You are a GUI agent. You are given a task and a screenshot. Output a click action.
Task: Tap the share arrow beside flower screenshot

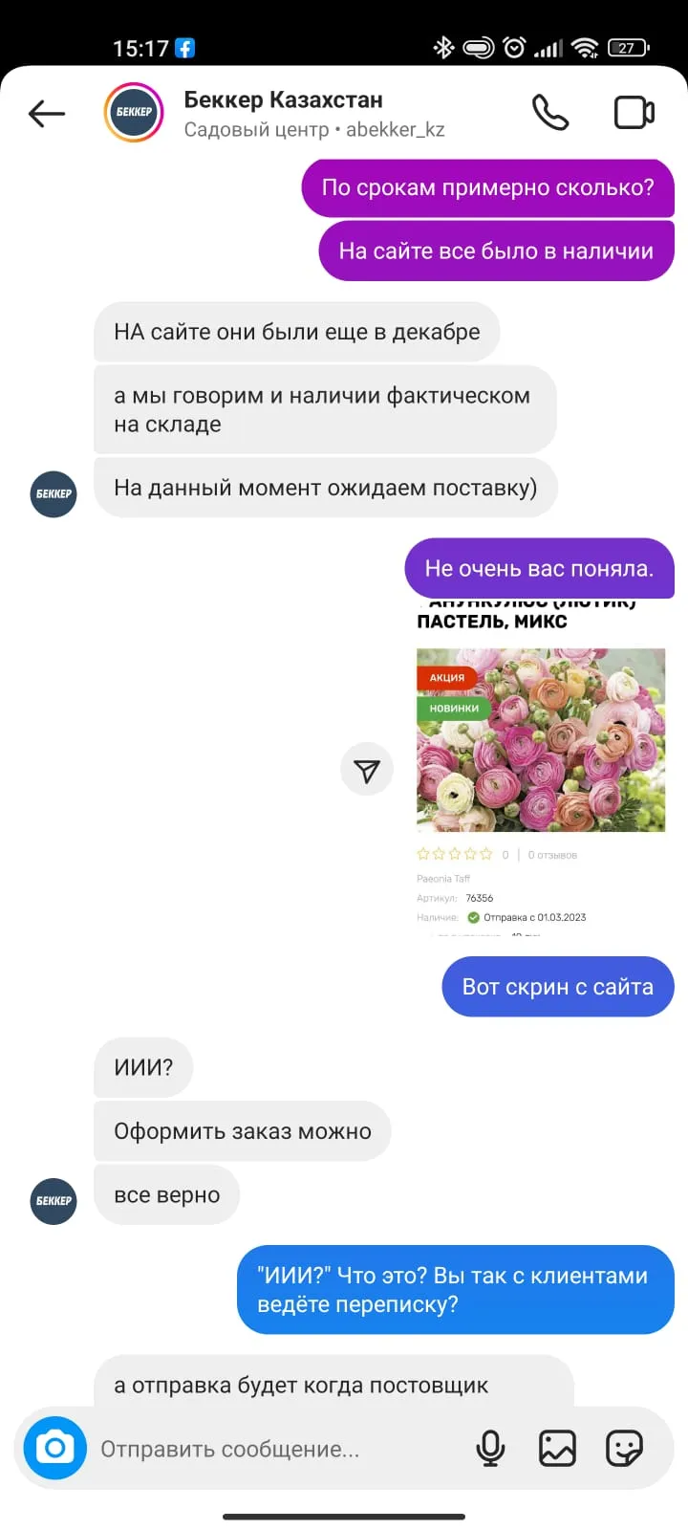[x=367, y=770]
